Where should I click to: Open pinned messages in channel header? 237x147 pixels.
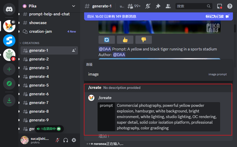coord(158,6)
